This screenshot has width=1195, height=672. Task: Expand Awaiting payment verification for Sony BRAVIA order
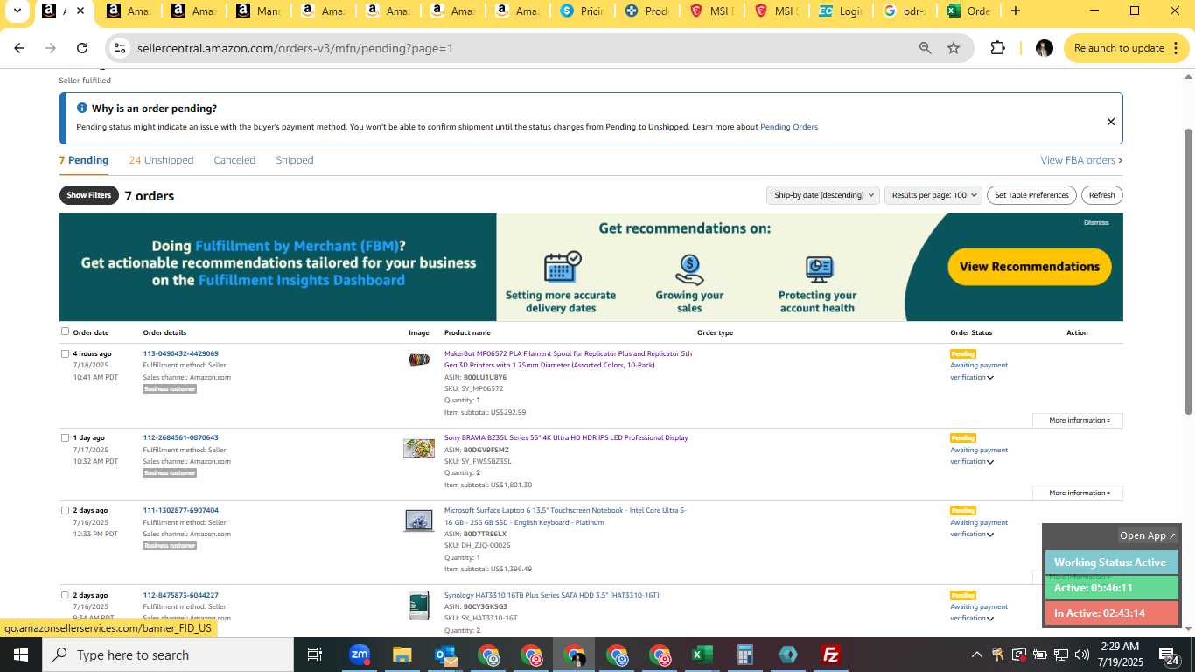click(990, 462)
